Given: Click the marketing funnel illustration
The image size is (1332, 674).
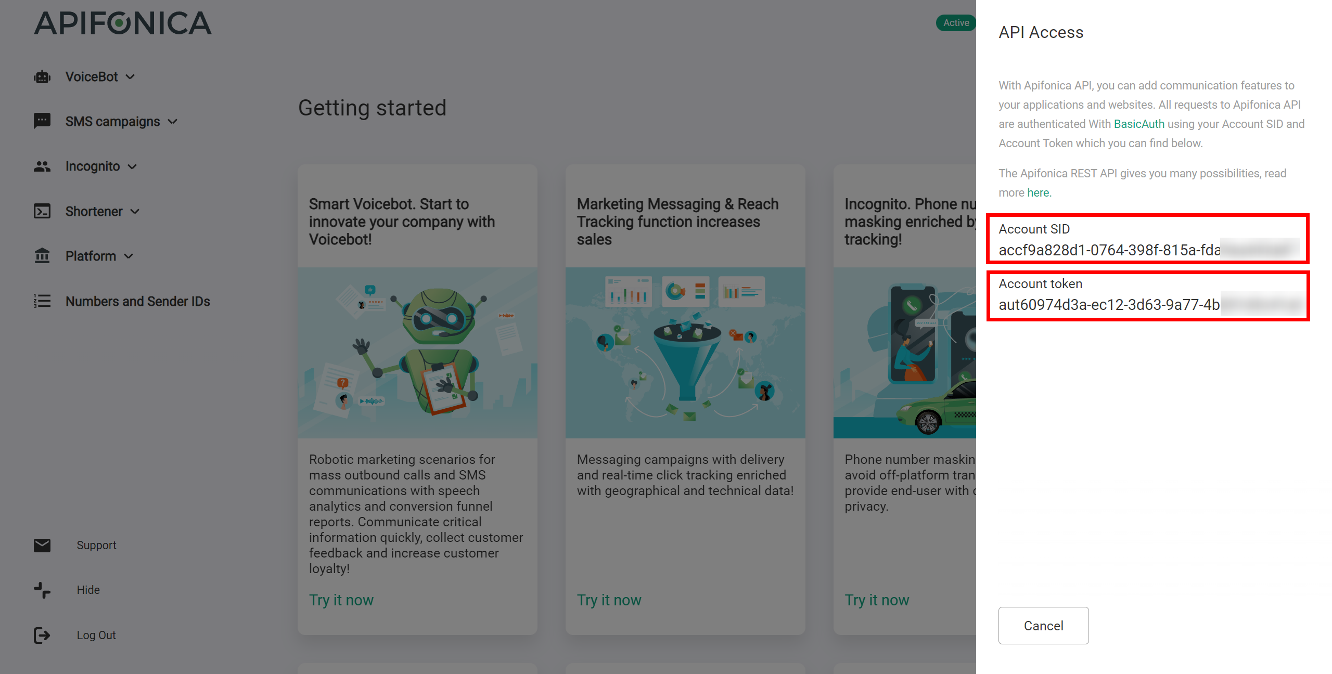Looking at the screenshot, I should 685,353.
